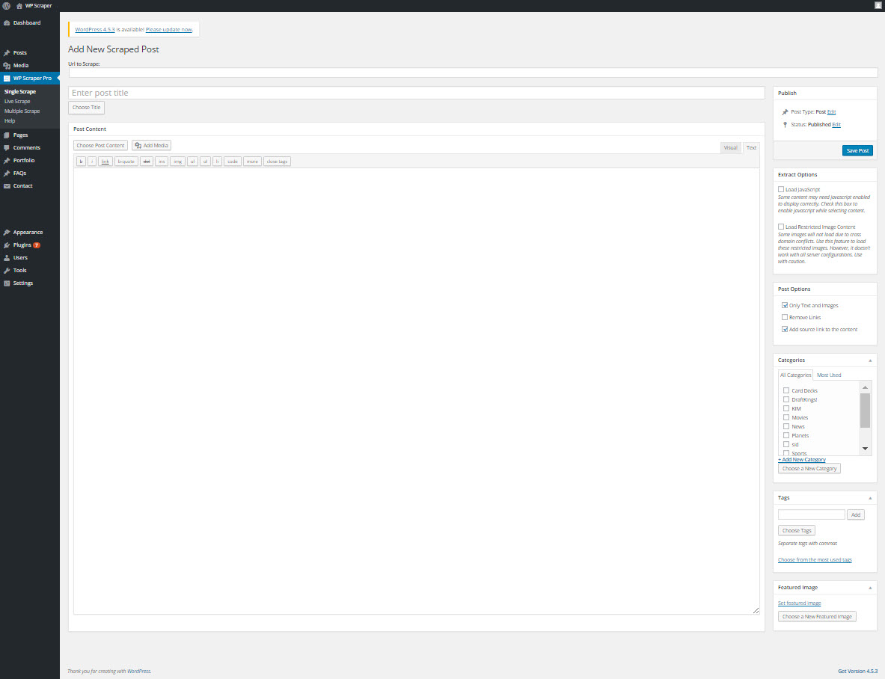Click the bold 'b' quicktag button
Screen dimensions: 885x679
click(81, 162)
